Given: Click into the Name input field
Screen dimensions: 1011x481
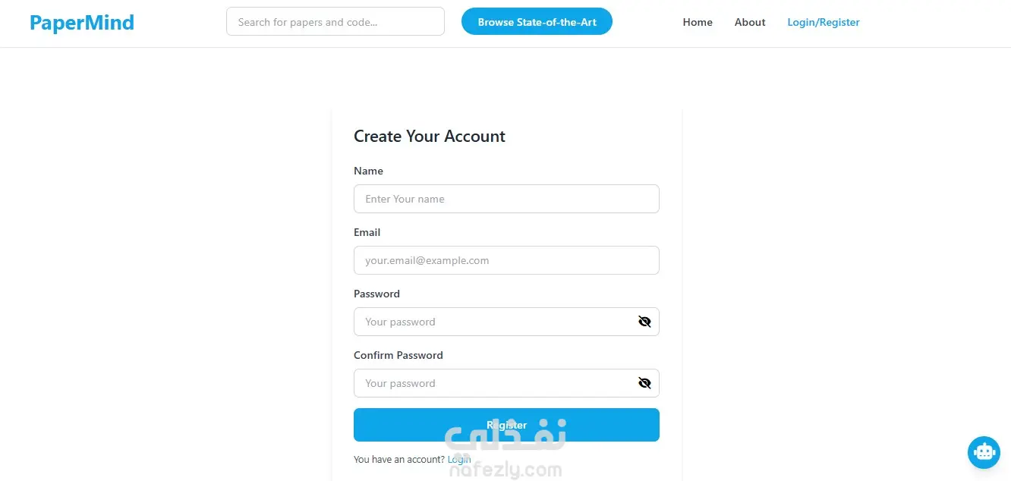Looking at the screenshot, I should click(x=506, y=199).
